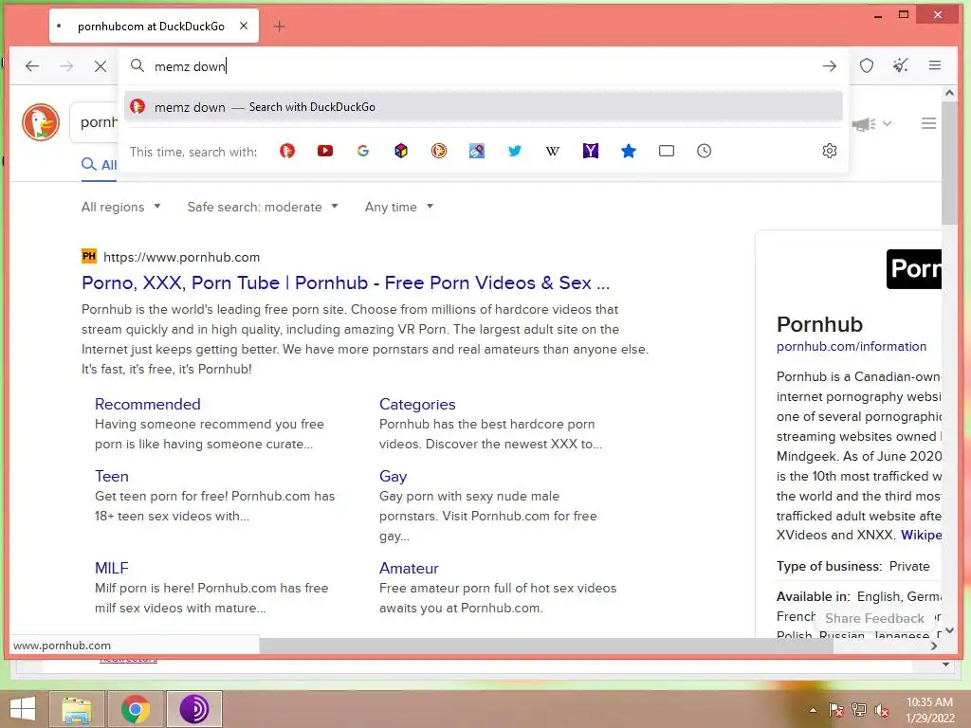This screenshot has height=728, width=971.
Task: Click the Share Feedback button
Action: pyautogui.click(x=874, y=618)
